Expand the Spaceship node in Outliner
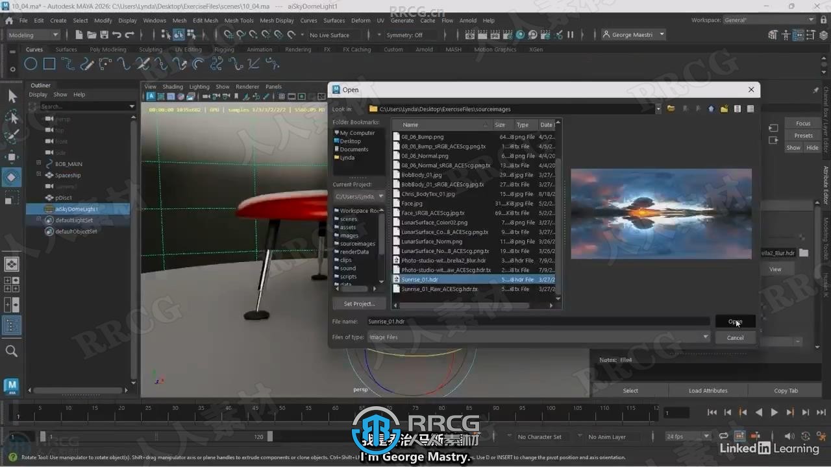 [x=39, y=175]
